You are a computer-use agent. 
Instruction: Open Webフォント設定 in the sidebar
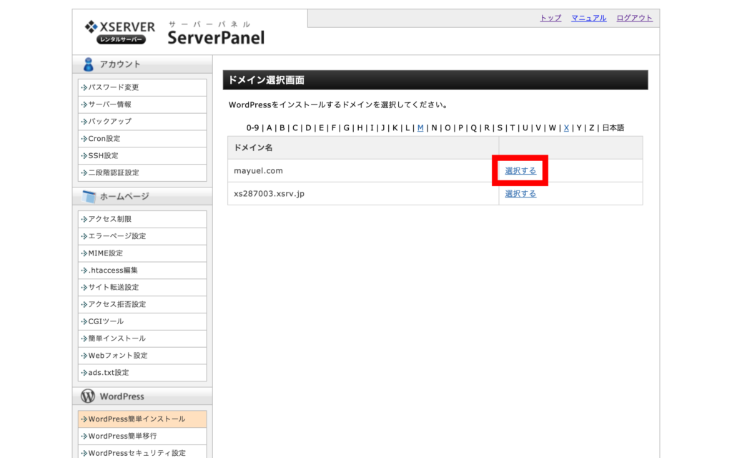[142, 356]
